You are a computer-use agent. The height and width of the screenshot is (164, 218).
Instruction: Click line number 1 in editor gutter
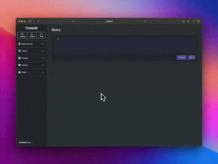tap(57, 39)
